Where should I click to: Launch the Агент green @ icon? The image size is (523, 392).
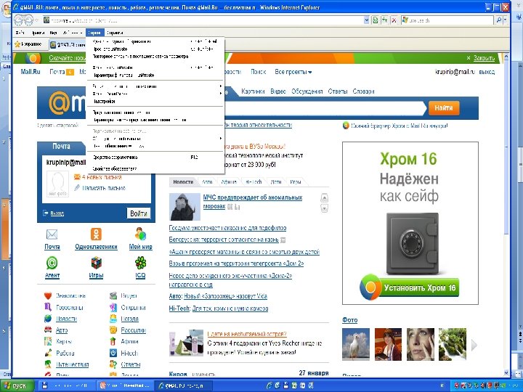click(x=52, y=263)
